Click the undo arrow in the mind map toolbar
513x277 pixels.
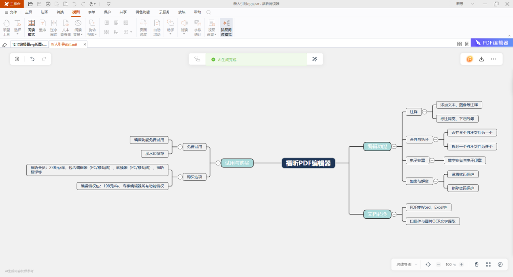coord(32,59)
